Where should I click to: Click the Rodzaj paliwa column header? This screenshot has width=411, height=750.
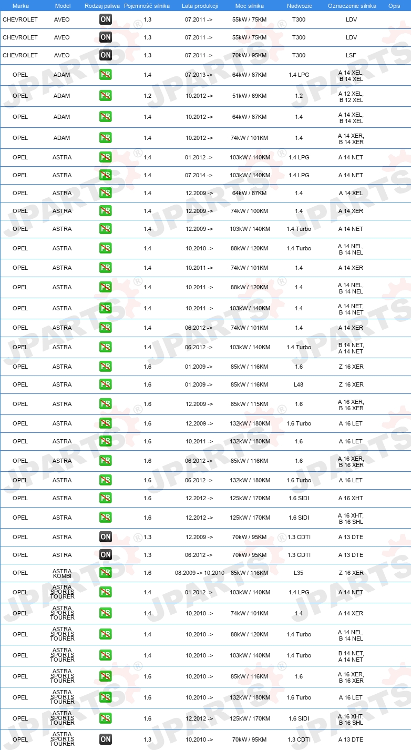[x=102, y=6]
